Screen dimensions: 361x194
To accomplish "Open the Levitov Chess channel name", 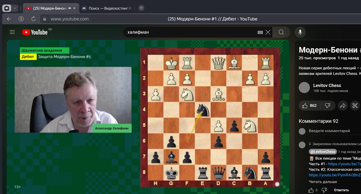I will click(327, 85).
